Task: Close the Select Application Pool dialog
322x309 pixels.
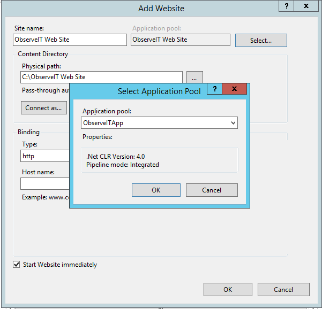Action: [234, 89]
